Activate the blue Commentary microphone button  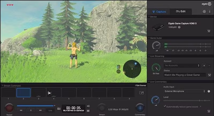pyautogui.click(x=140, y=108)
